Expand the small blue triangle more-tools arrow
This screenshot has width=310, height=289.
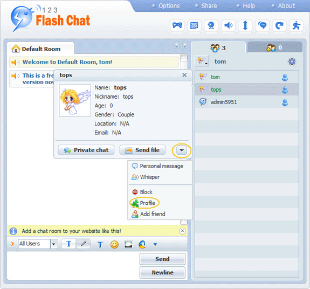point(155,245)
